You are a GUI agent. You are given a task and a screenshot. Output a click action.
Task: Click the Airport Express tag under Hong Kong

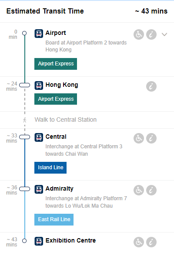(x=56, y=99)
